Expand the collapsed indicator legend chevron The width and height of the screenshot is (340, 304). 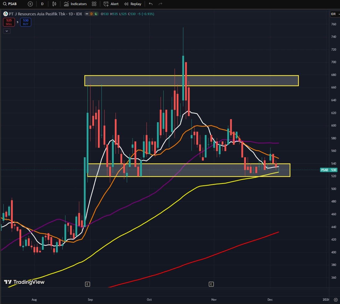[x=7, y=31]
